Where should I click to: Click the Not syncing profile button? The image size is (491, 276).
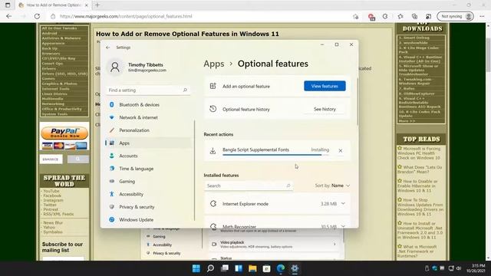pos(455,16)
